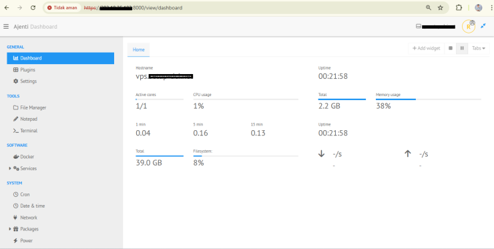The width and height of the screenshot is (494, 249).
Task: Click the GENERAL section heading
Action: pos(15,47)
